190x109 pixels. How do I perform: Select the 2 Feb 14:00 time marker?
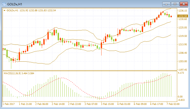[x=58, y=104]
